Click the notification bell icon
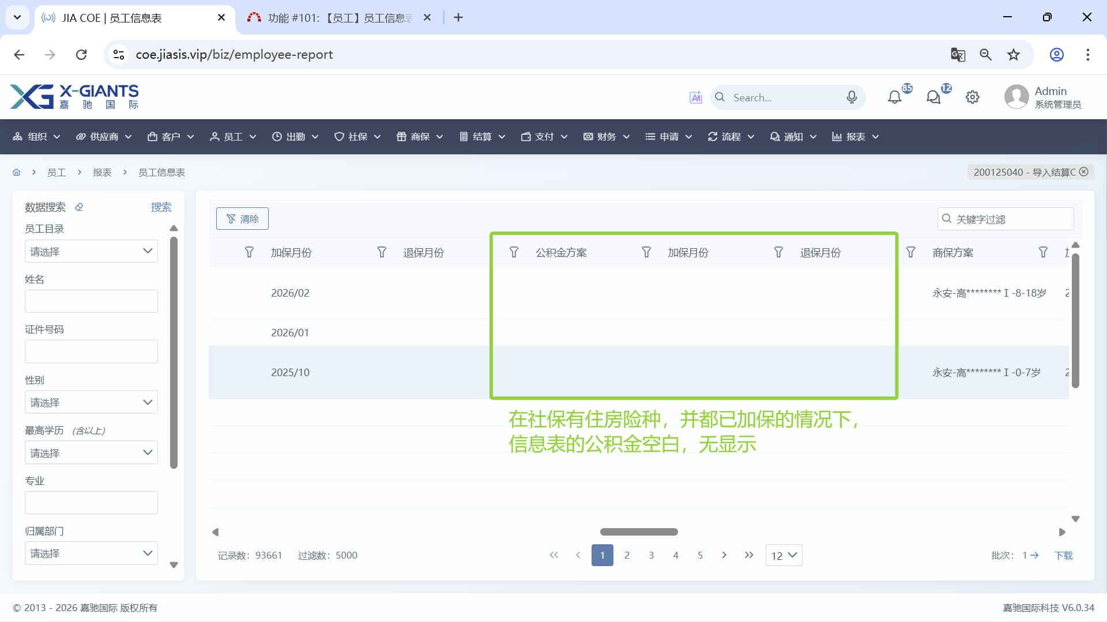This screenshot has height=622, width=1107. 894,97
